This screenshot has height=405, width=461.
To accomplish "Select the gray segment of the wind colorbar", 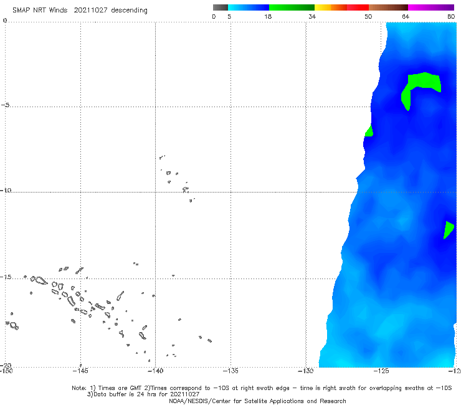I will (220, 7).
